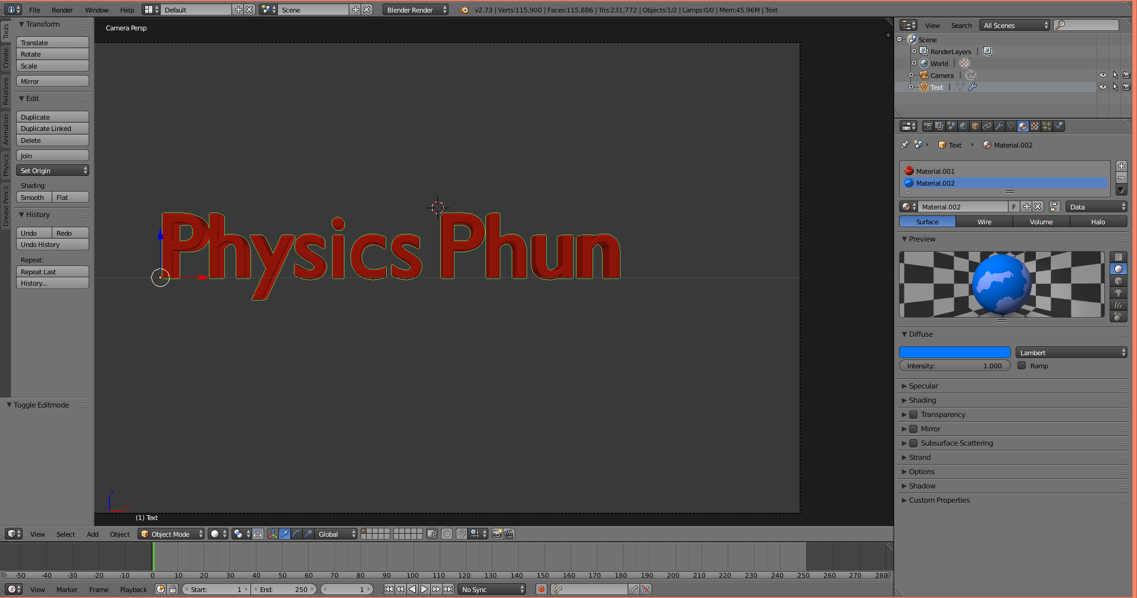Screen dimensions: 1137x598
Task: Open the Particles properties tab (sparkles icon)
Action: [x=1047, y=126]
